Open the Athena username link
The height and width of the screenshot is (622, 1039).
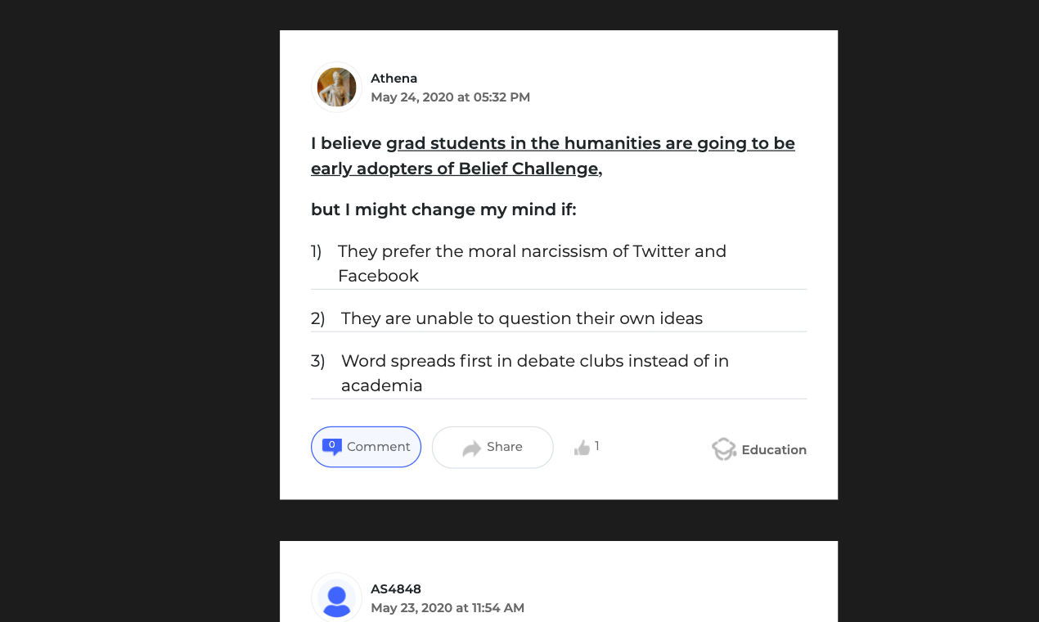point(394,79)
